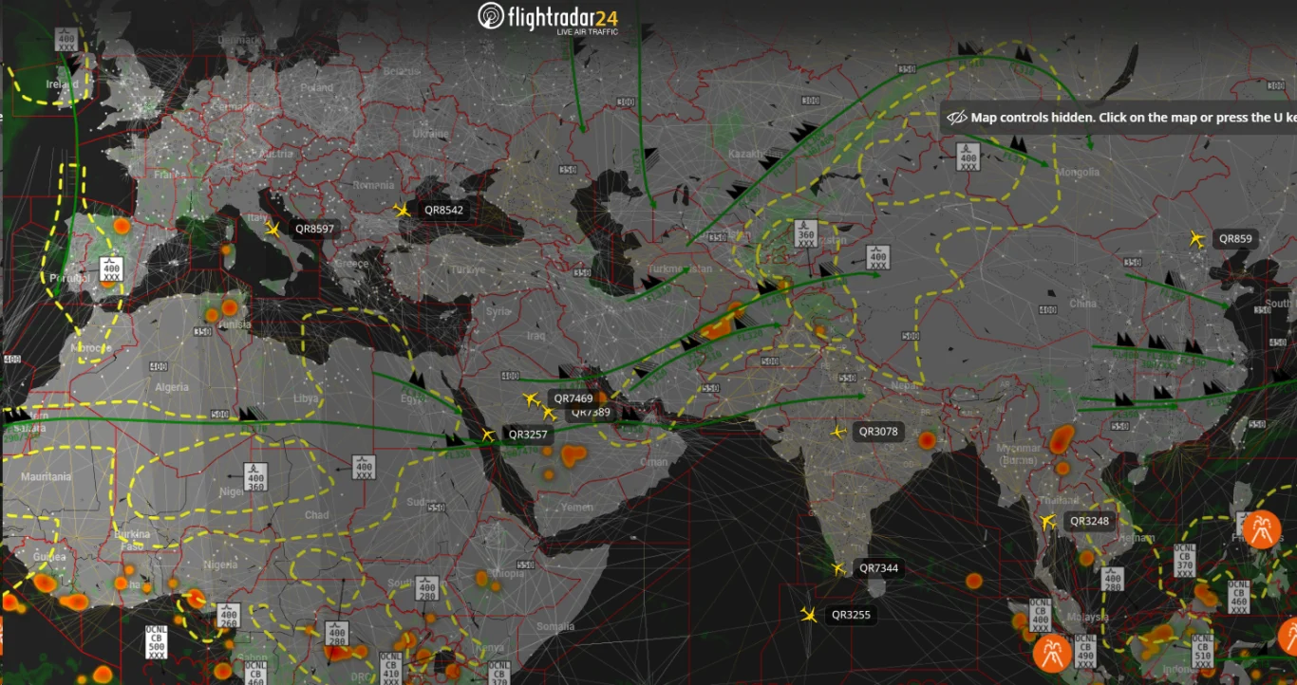Viewport: 1297px width, 685px height.
Task: Select the aircraft icon for flight QR859
Action: (x=1196, y=239)
